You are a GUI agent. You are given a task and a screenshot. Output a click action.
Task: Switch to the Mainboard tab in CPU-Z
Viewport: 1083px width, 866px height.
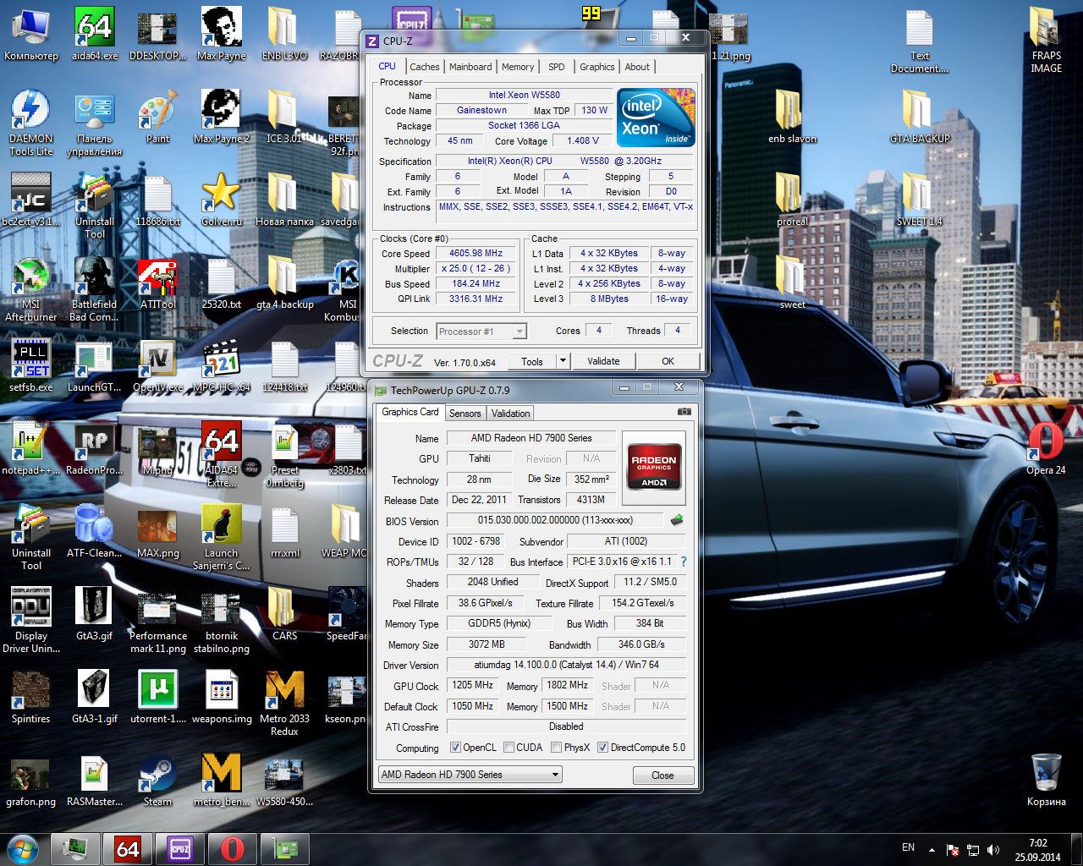[x=470, y=67]
